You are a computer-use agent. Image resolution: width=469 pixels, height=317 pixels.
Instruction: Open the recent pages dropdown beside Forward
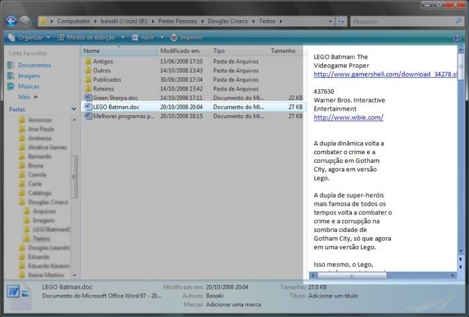click(33, 21)
